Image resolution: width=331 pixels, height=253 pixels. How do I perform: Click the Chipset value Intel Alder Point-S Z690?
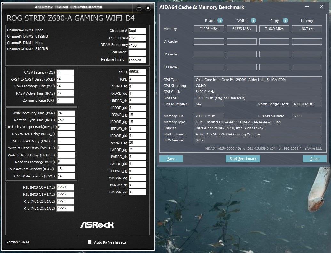point(258,128)
